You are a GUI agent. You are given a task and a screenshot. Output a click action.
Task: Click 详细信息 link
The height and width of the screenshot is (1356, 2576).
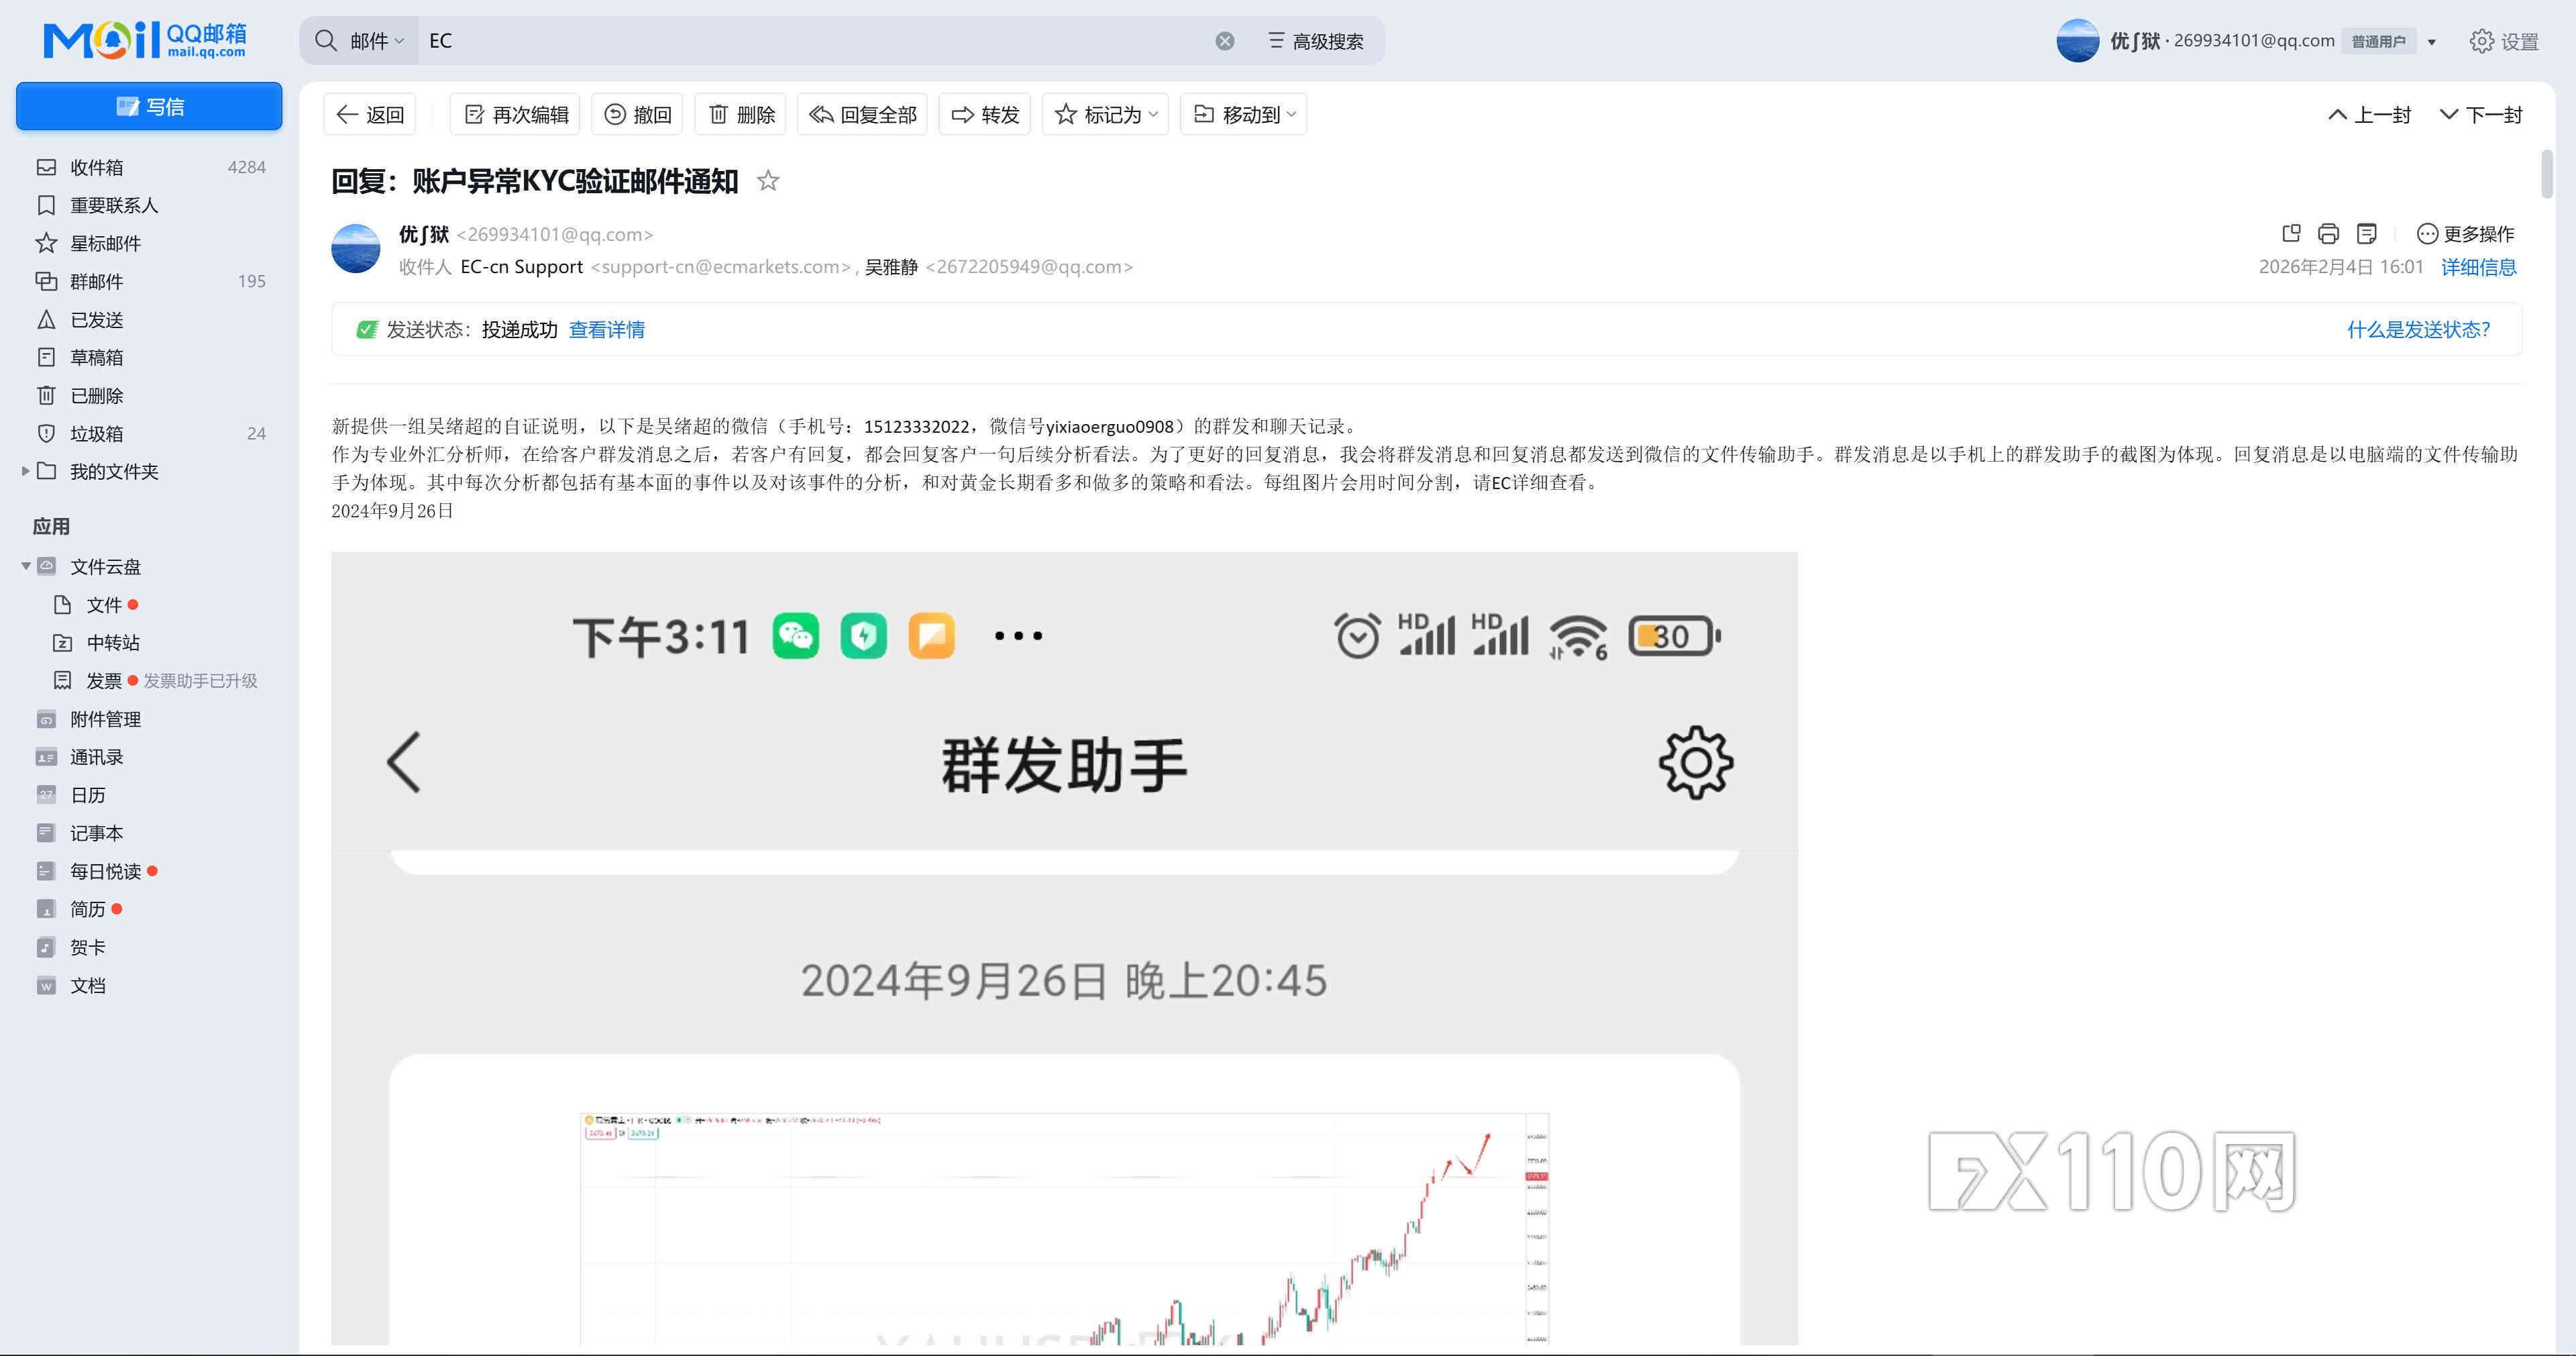[x=2479, y=267]
